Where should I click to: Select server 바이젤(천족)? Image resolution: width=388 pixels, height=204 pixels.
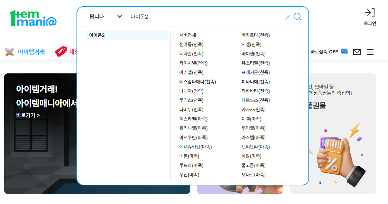[x=253, y=54]
